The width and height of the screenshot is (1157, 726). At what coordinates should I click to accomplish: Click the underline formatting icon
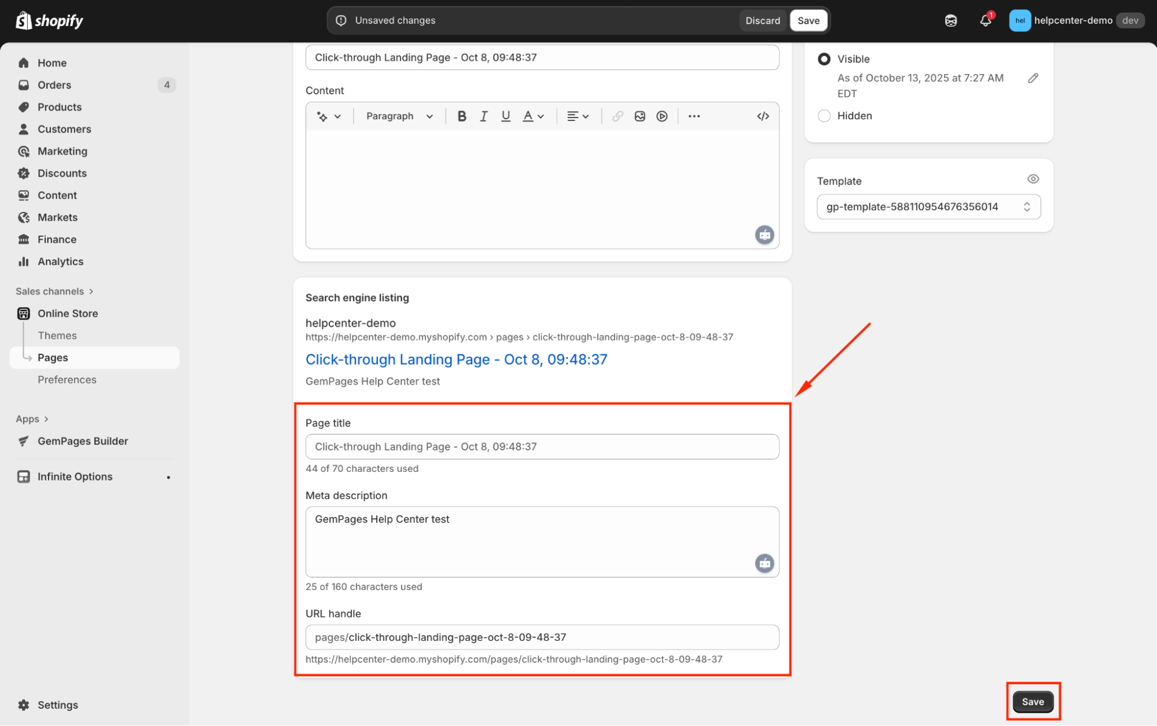click(x=505, y=116)
